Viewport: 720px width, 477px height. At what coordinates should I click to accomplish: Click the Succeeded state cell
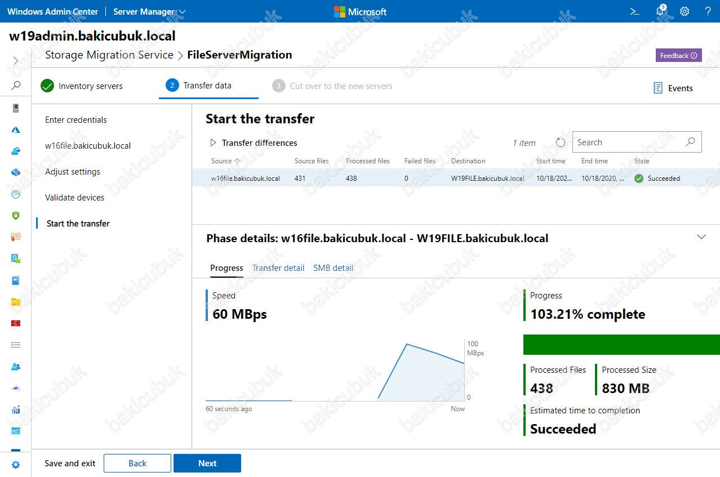click(657, 179)
